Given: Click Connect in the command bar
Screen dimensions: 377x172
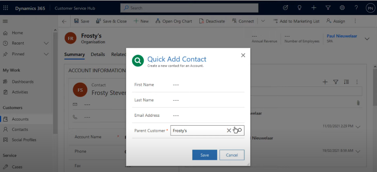Looking at the screenshot, I should click(243, 21).
